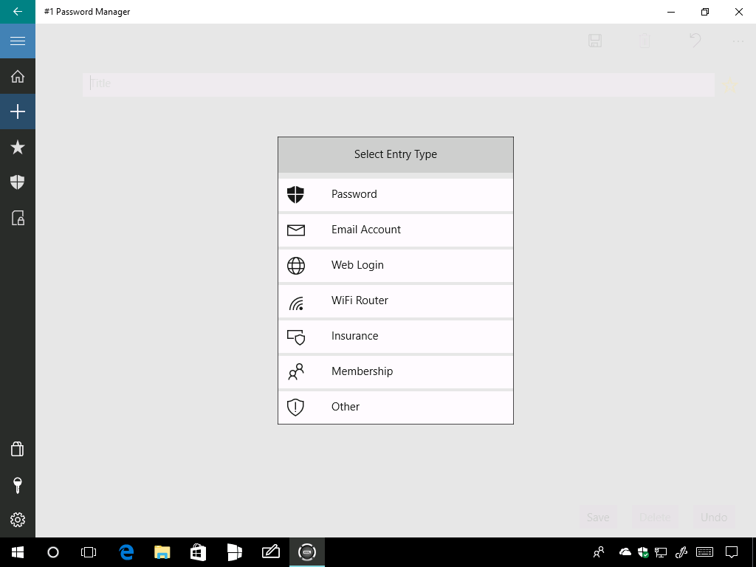Open the shopping bag store icon
Screen dimensions: 756x567
18,449
